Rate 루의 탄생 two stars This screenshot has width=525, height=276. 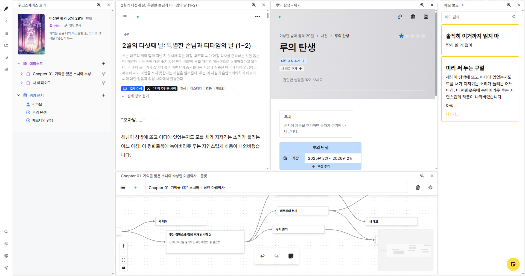(407, 36)
